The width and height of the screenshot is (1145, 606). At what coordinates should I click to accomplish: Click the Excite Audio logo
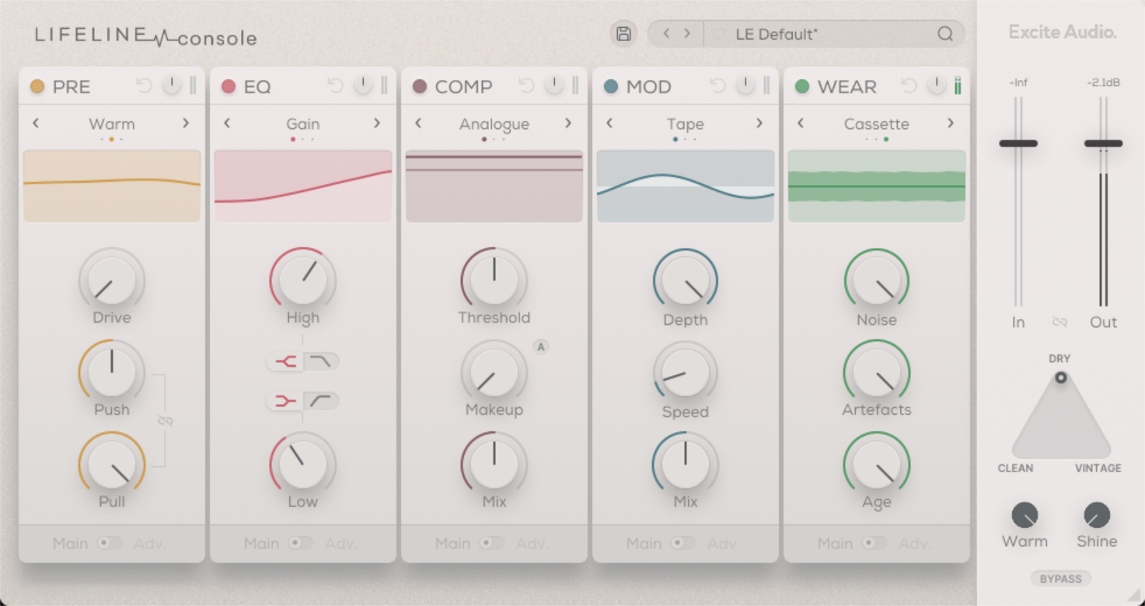tap(1062, 33)
